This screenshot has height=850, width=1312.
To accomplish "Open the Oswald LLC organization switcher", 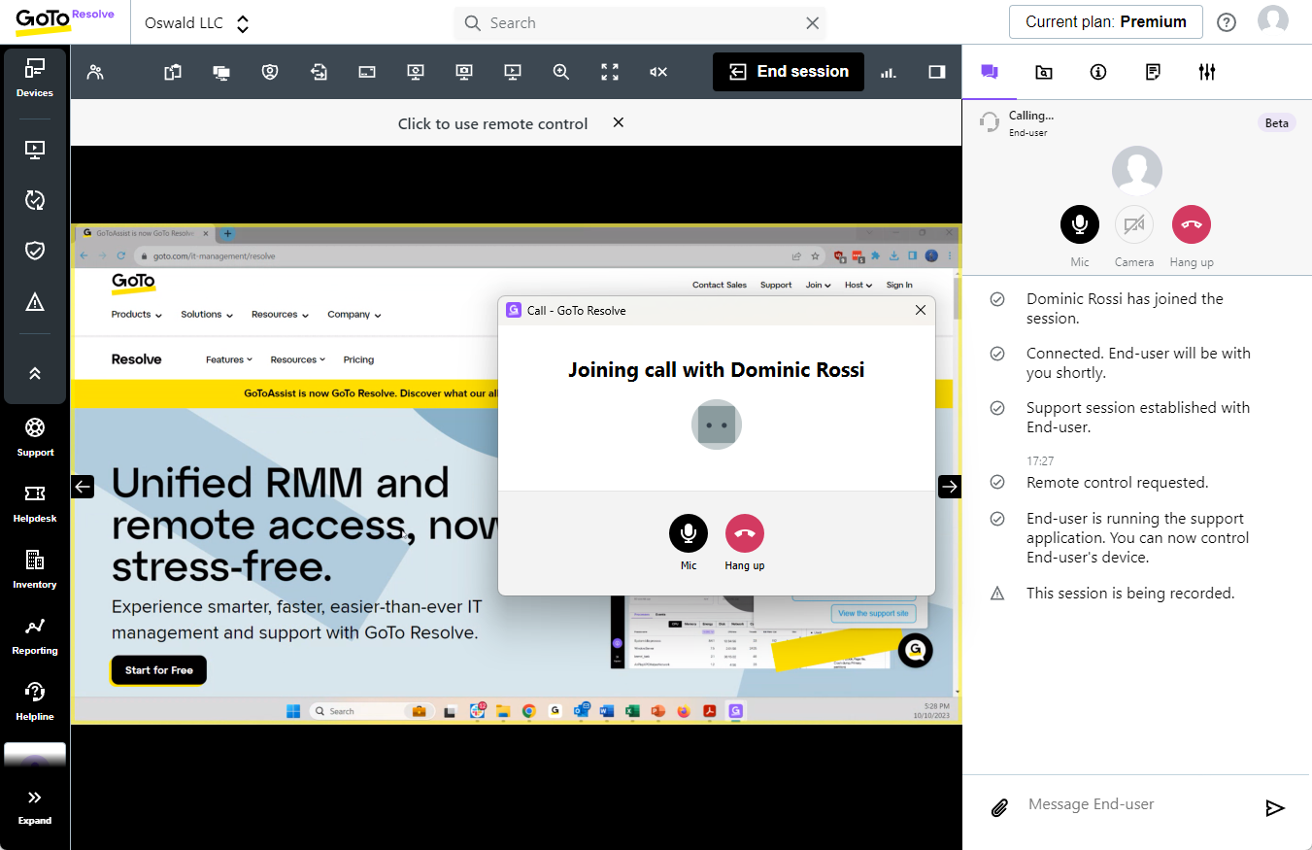I will pos(197,23).
